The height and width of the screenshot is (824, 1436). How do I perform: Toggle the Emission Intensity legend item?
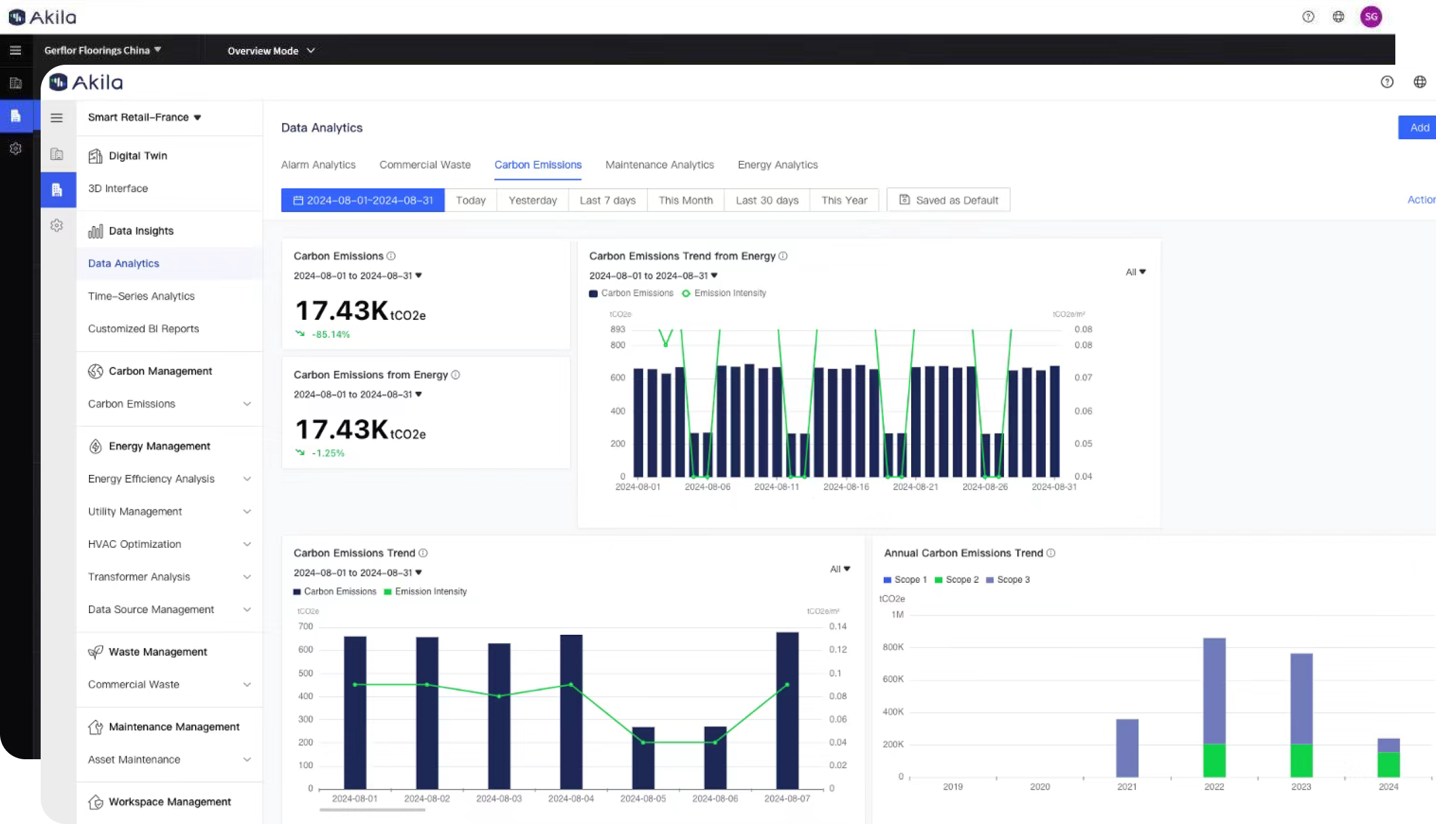pos(724,293)
